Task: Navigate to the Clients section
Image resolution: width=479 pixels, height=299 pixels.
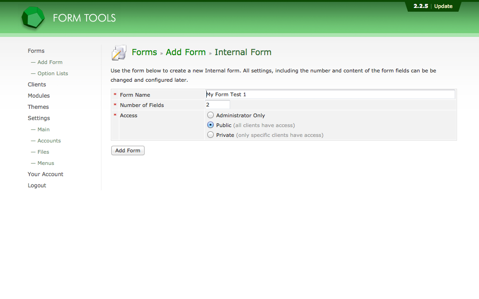Action: [x=36, y=85]
